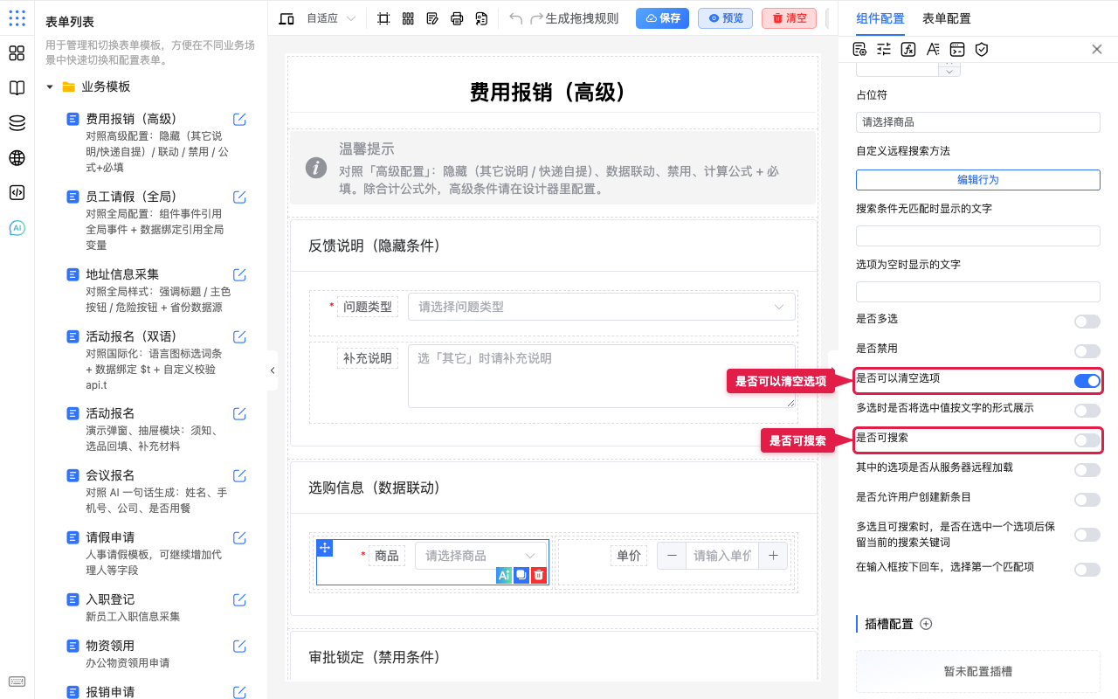Switch to the 表单配置 tab

[x=946, y=18]
